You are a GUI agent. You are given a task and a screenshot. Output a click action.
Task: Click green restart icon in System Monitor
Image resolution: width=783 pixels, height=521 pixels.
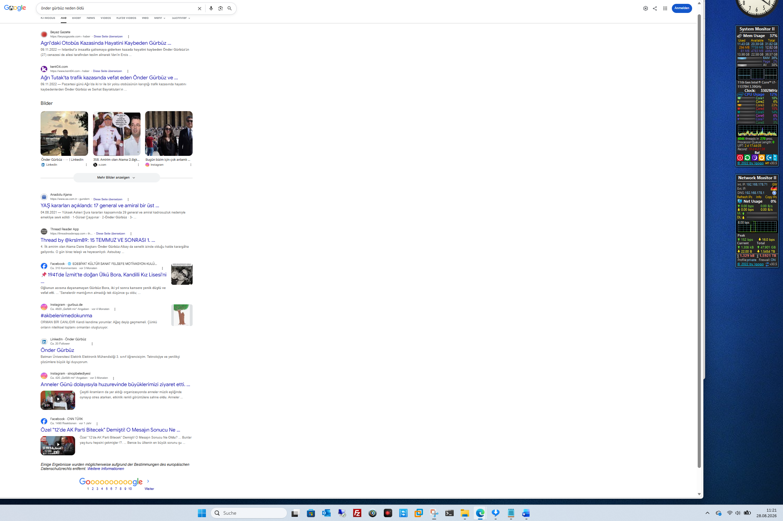747,158
